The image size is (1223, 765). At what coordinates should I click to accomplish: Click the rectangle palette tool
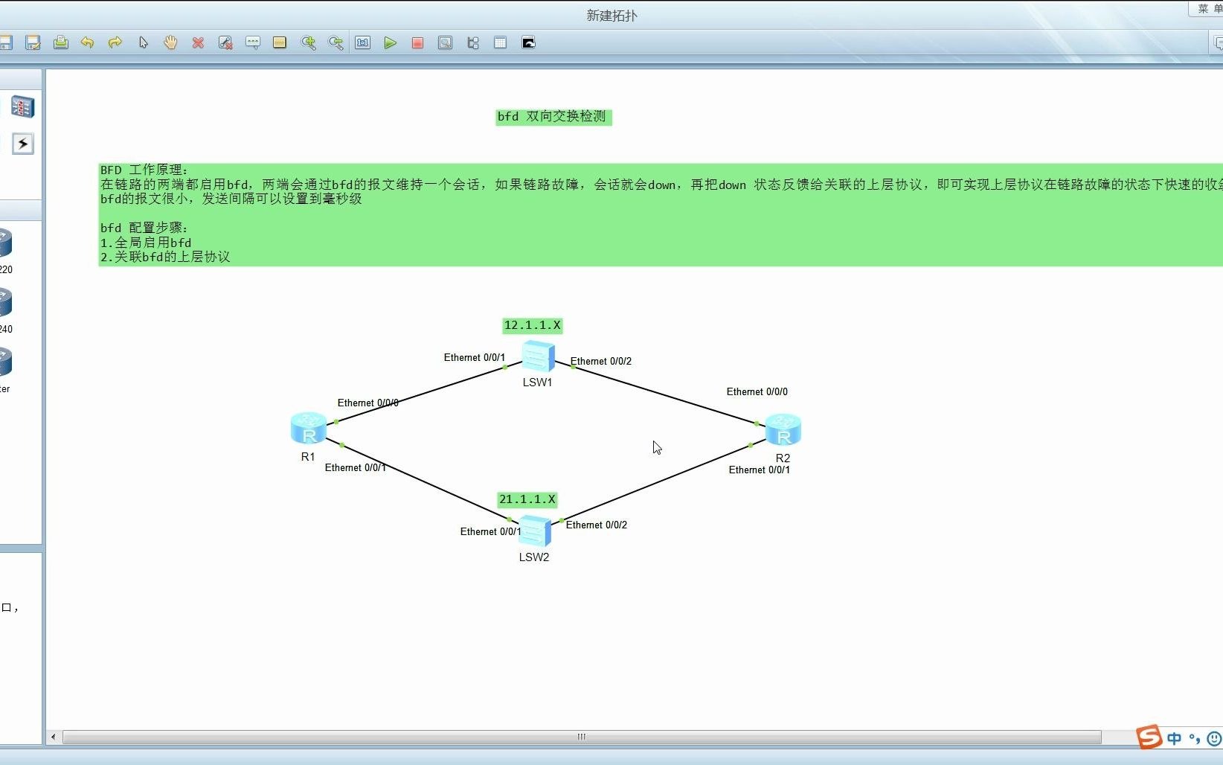(x=280, y=42)
